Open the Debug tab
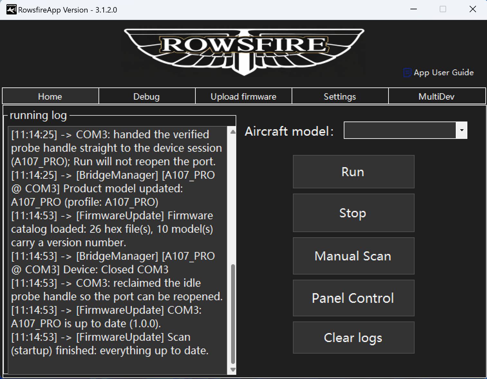 click(147, 96)
